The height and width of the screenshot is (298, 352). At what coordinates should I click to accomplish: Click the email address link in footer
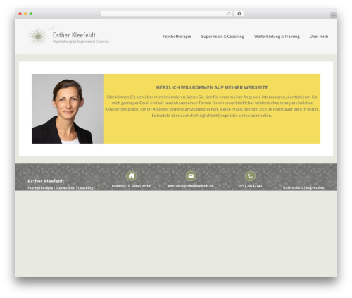pyautogui.click(x=191, y=186)
